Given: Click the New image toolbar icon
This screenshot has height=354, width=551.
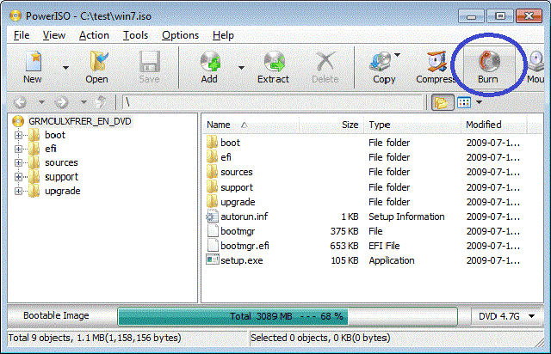Looking at the screenshot, I should point(33,67).
